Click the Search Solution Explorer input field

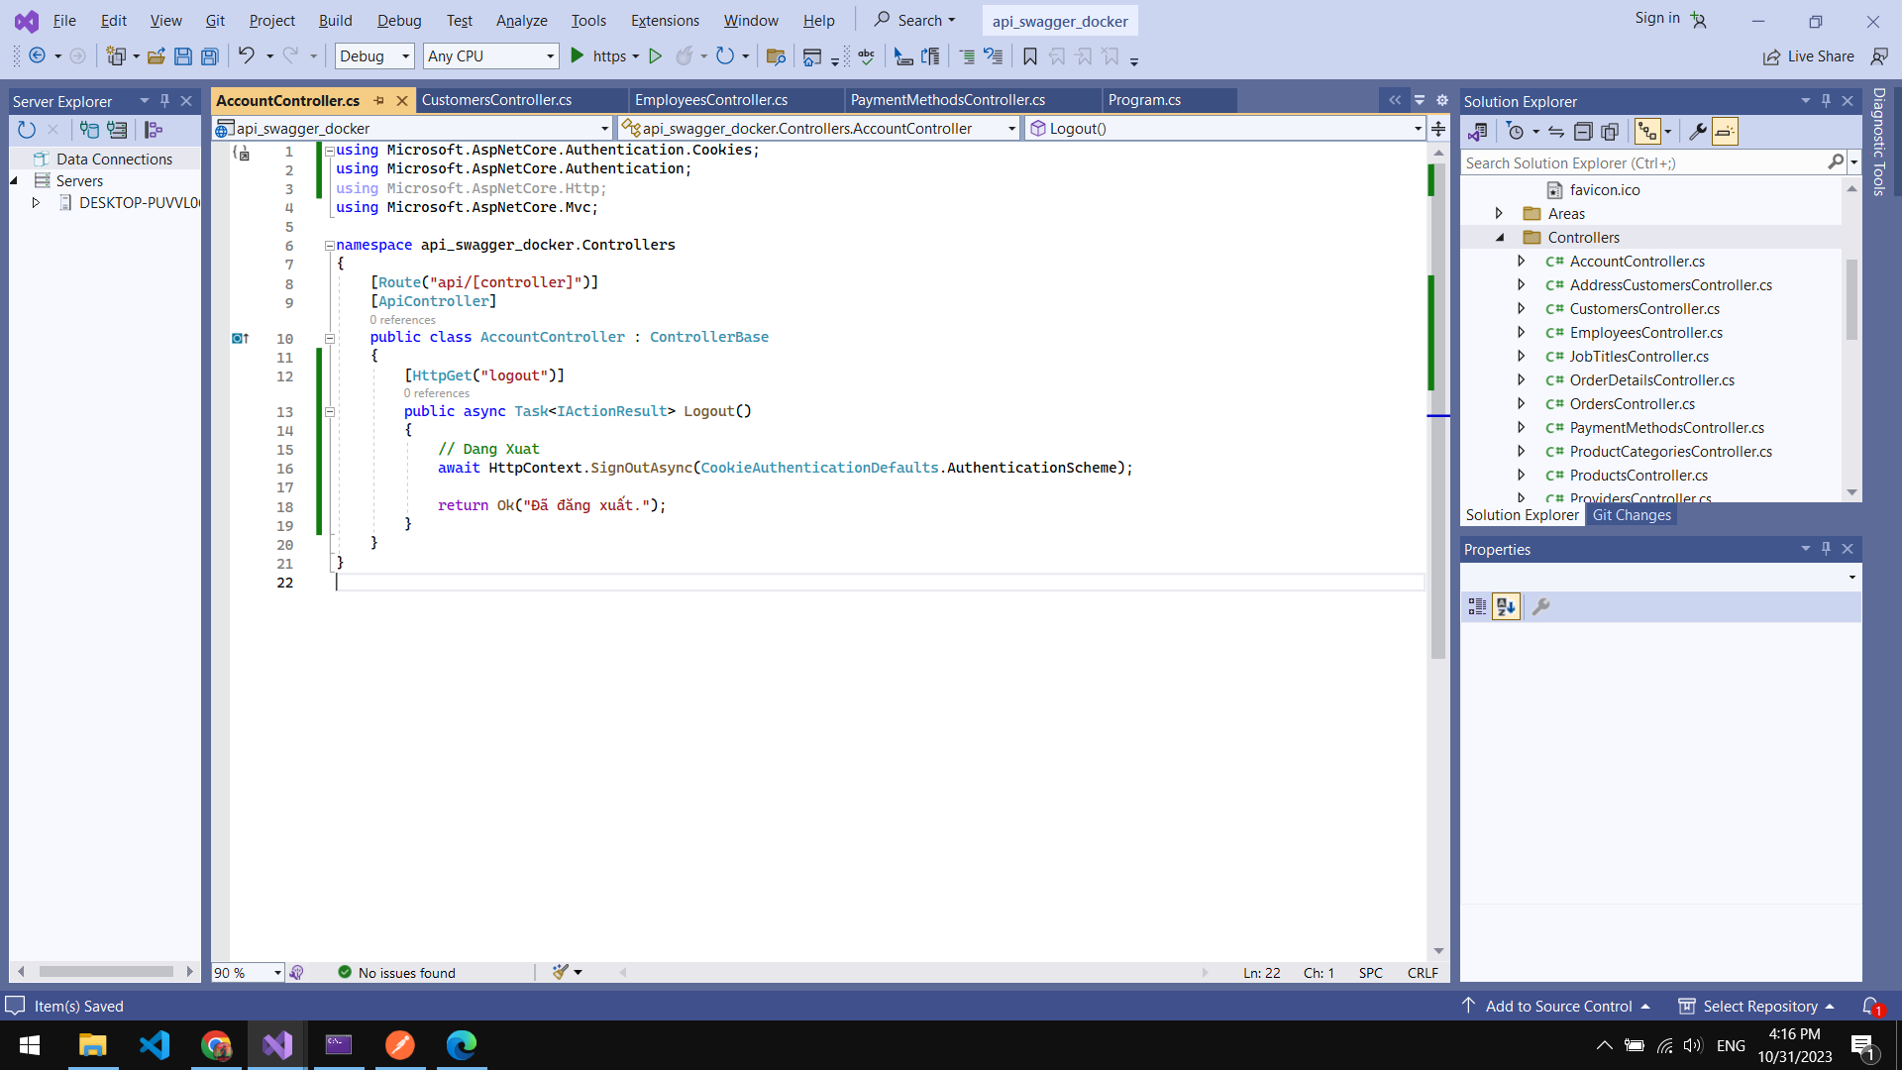1642,163
